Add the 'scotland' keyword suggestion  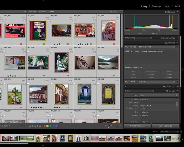pos(169,72)
